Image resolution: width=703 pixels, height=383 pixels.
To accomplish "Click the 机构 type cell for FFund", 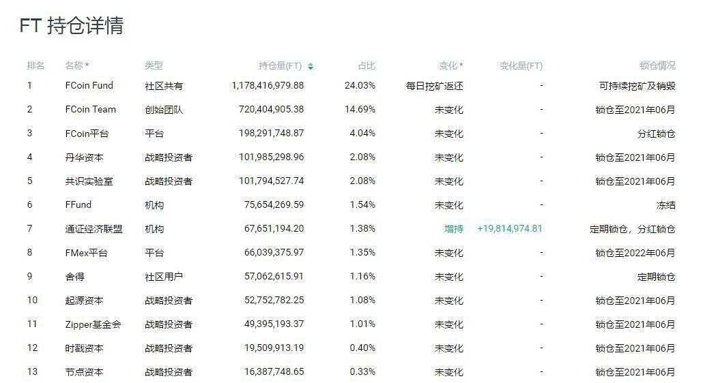I will pos(154,205).
